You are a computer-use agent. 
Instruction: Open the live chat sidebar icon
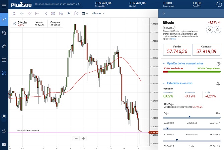4,145
